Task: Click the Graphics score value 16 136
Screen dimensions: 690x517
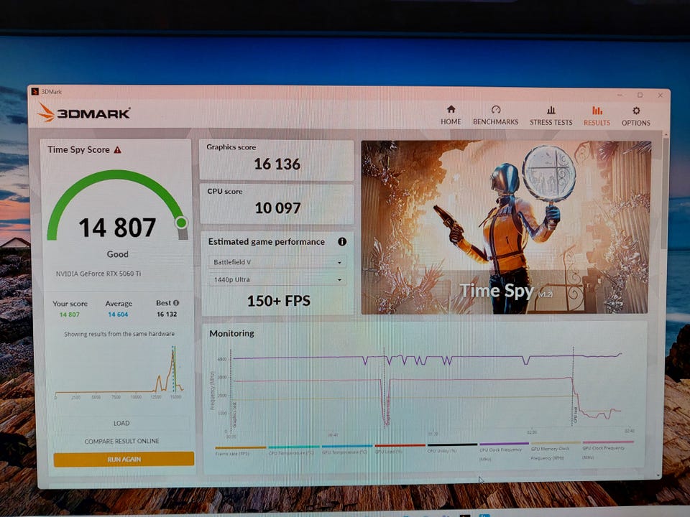Action: (277, 164)
